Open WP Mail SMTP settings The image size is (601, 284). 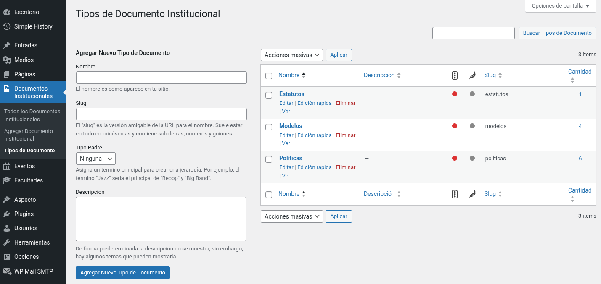click(x=33, y=271)
